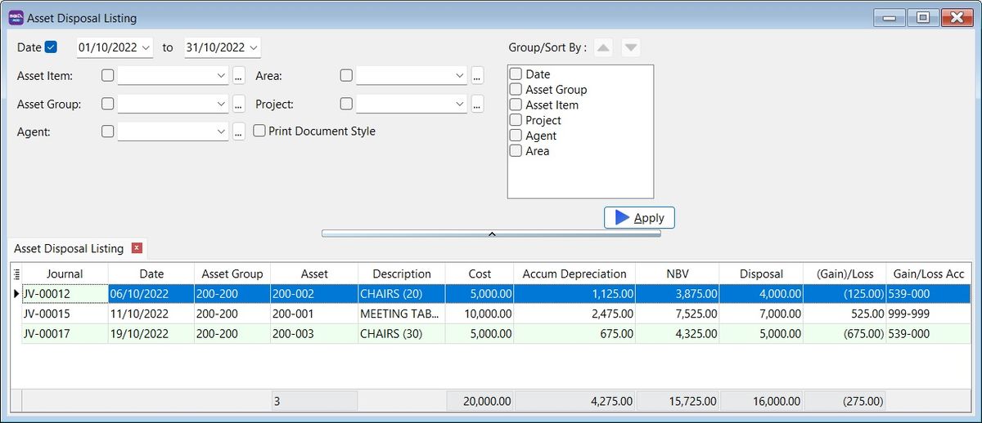Click the move down arrow for Group/Sort By

(x=630, y=47)
